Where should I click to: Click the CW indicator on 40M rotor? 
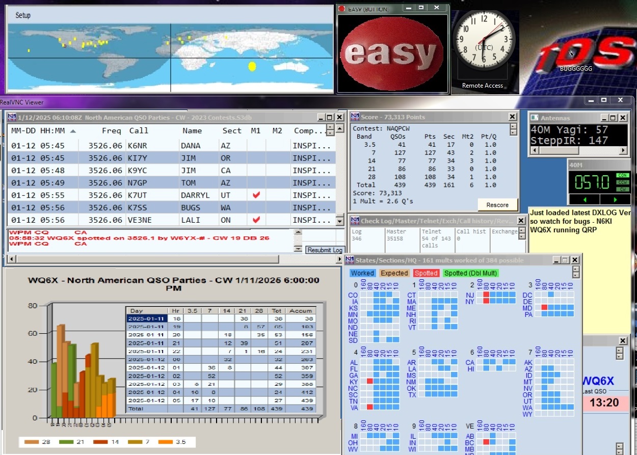pos(622,189)
